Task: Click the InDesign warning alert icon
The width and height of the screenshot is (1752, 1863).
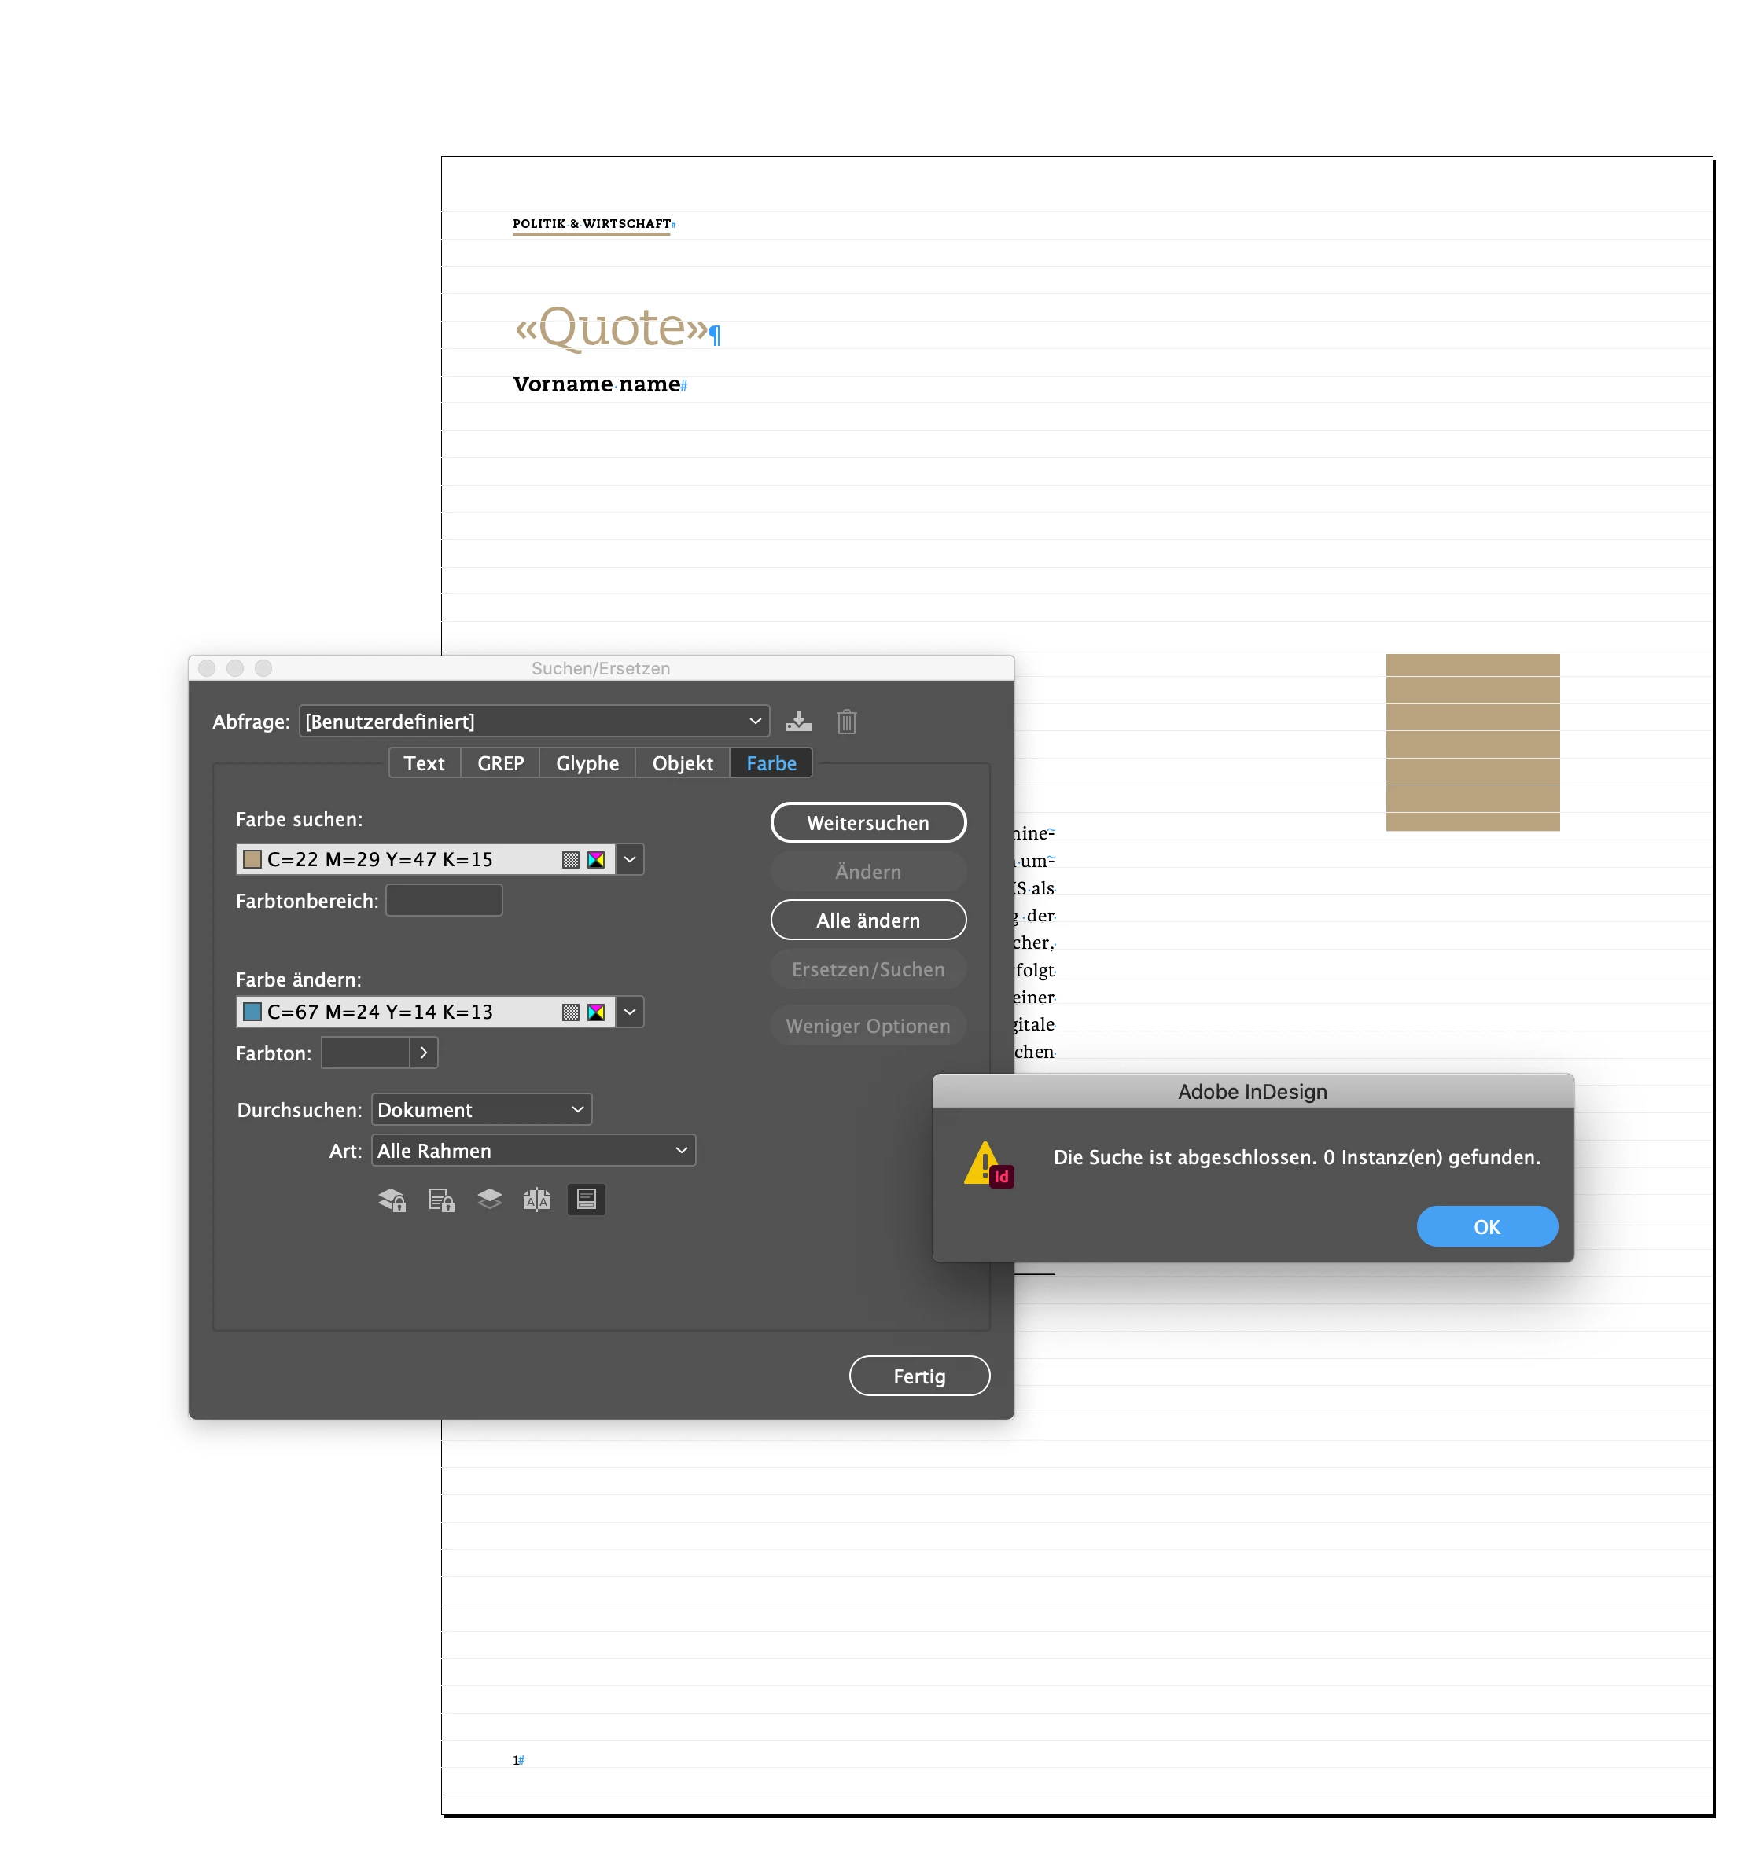Action: [987, 1164]
